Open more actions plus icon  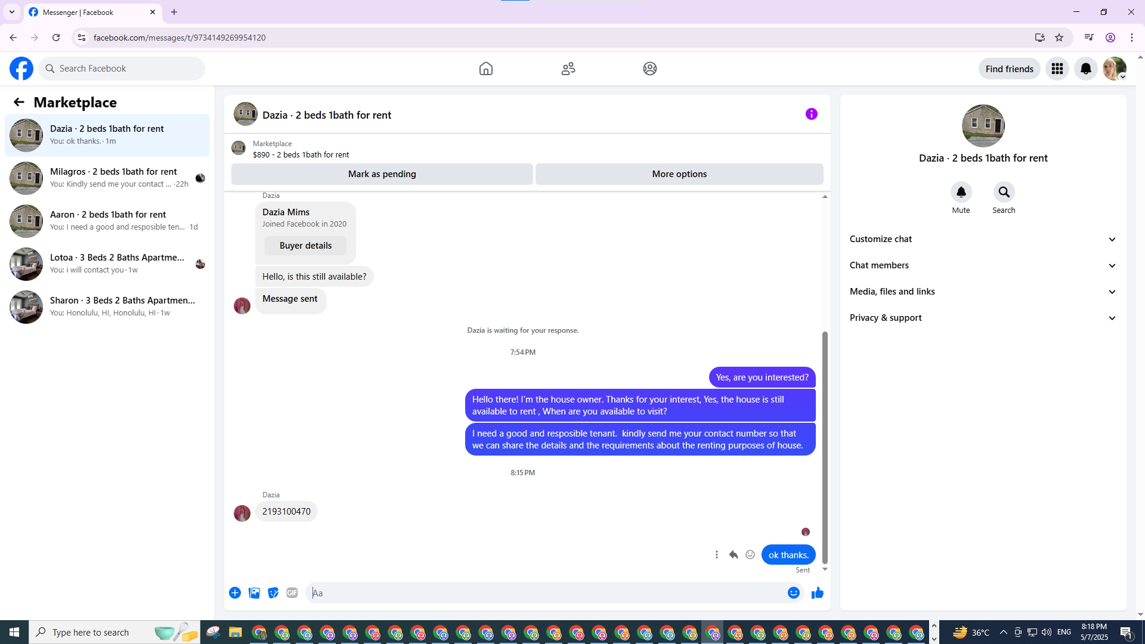tap(235, 593)
